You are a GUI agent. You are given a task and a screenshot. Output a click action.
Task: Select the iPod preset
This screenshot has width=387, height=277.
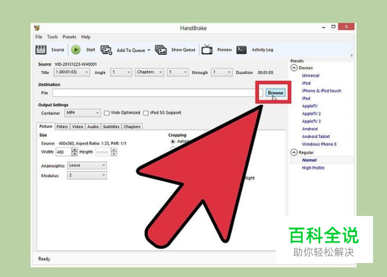(306, 83)
